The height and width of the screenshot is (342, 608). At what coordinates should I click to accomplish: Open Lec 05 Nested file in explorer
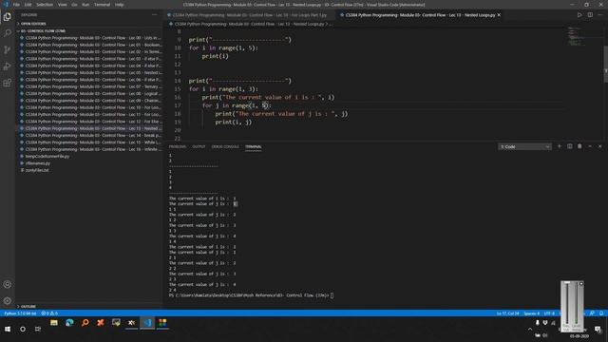(x=90, y=72)
